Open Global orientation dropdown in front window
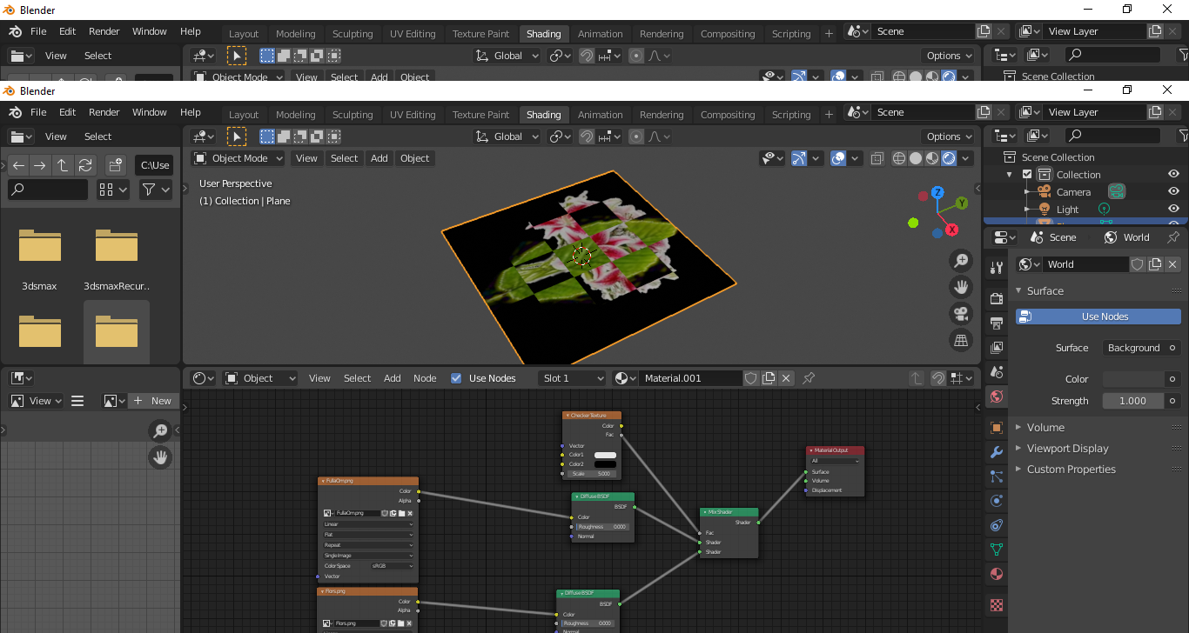The height and width of the screenshot is (633, 1189). tap(507, 137)
